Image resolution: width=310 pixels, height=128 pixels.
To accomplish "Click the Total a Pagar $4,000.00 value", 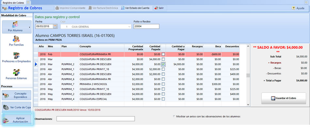I will [x=302, y=80].
